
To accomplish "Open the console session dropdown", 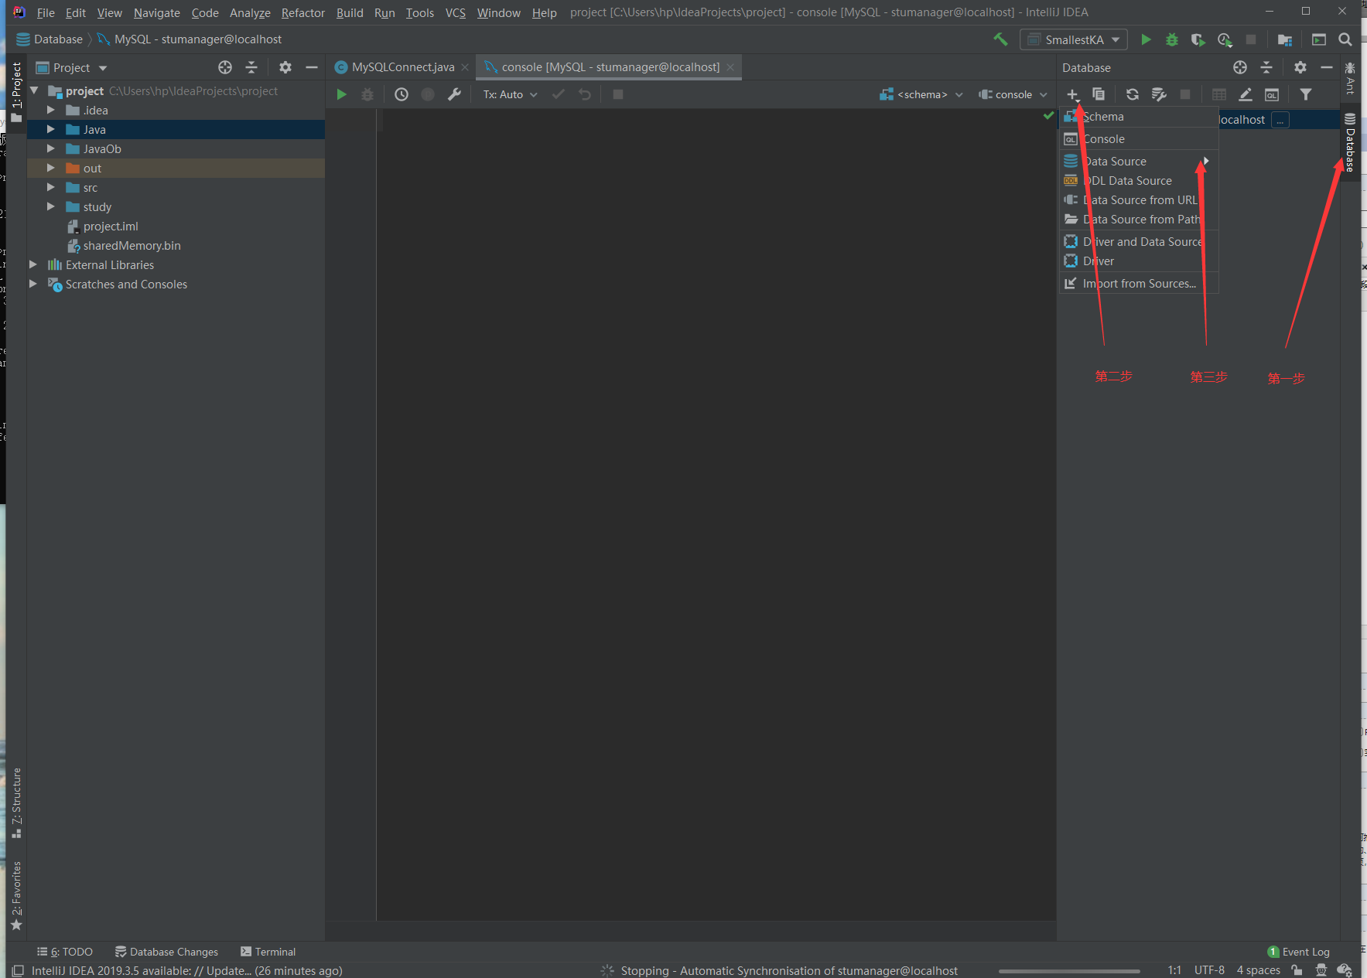I will tap(1013, 94).
